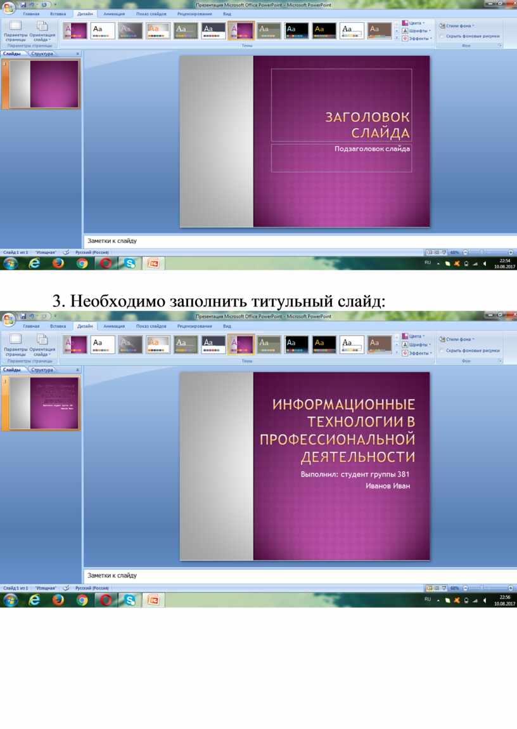Image resolution: width=517 pixels, height=729 pixels.
Task: Open Стили фона dropdown in upper screenshot
Action: point(457,26)
